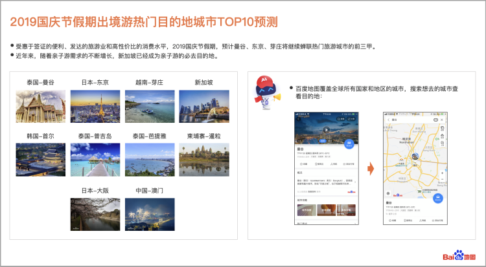Tap blue car route button on map screen

437,198
